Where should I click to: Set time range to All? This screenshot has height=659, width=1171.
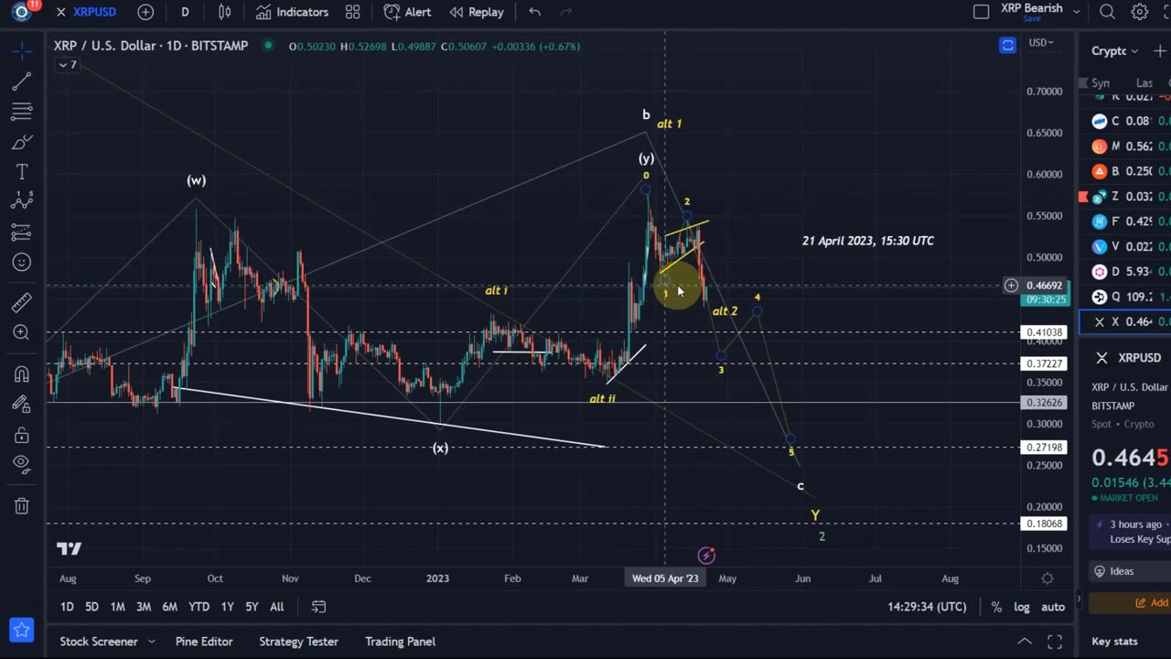(x=276, y=607)
